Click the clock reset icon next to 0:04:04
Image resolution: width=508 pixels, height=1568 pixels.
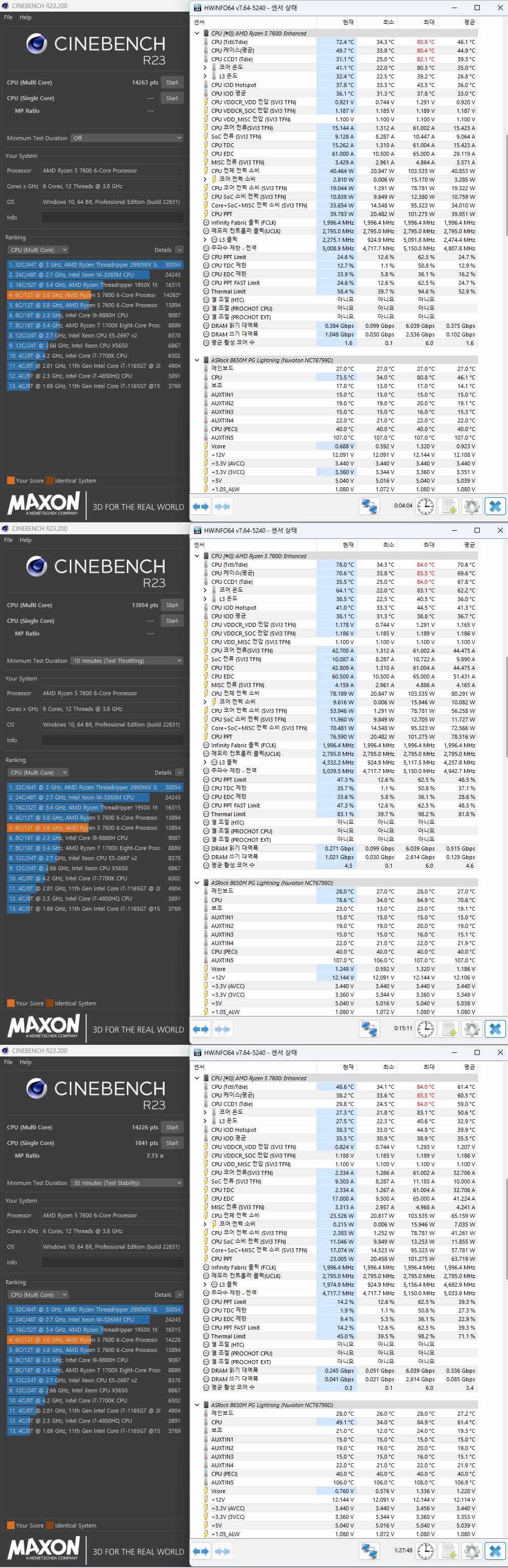coord(425,506)
